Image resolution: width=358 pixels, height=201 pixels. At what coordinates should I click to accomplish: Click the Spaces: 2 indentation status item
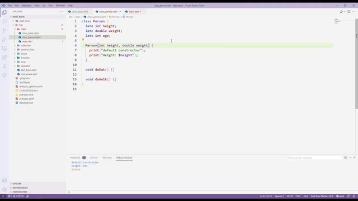coord(279,196)
